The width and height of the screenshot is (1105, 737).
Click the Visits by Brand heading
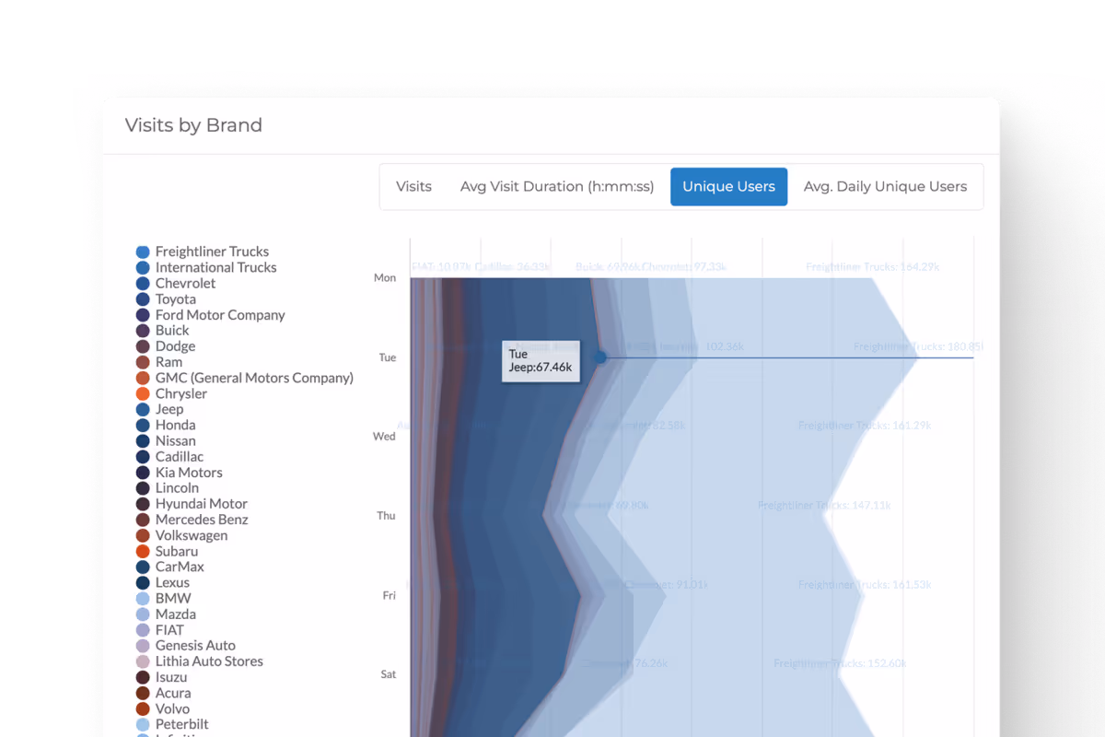coord(193,125)
